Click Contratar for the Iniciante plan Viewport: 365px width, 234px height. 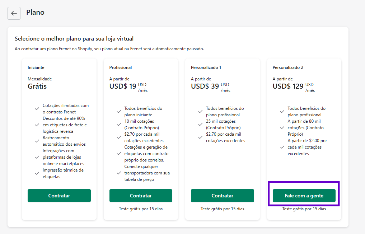[59, 196]
